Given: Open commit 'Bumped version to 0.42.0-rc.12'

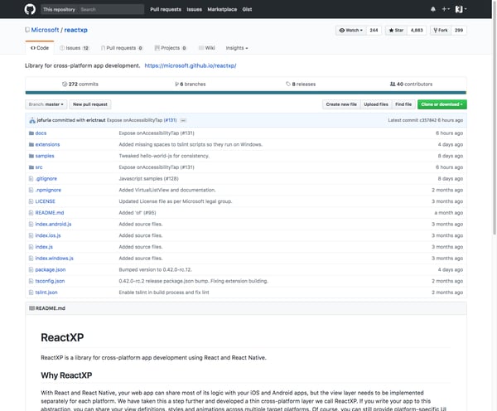Looking at the screenshot, I should (x=156, y=270).
